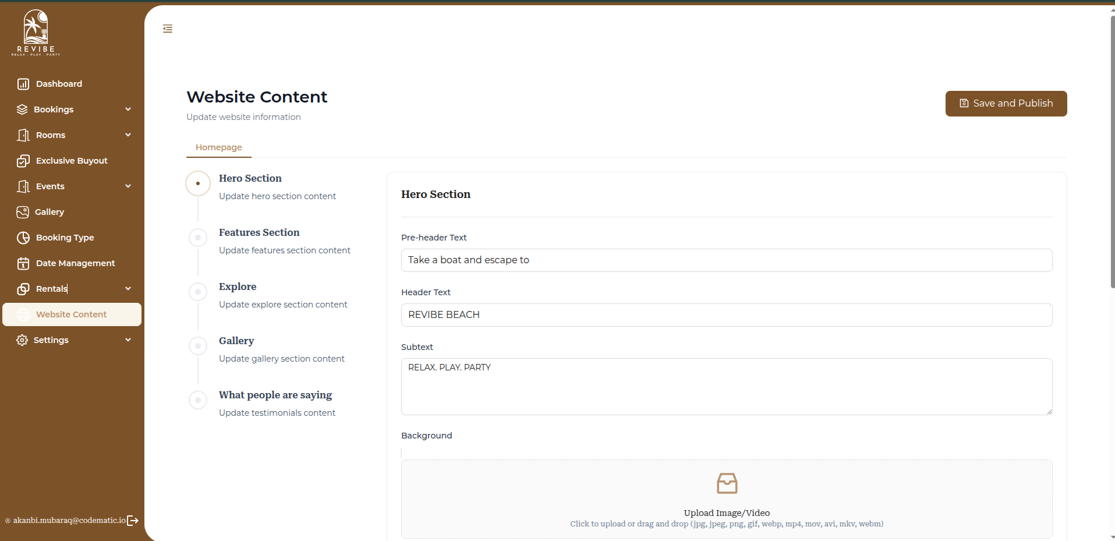1115x541 pixels.
Task: Click the Revibe logo in sidebar
Action: [x=36, y=33]
